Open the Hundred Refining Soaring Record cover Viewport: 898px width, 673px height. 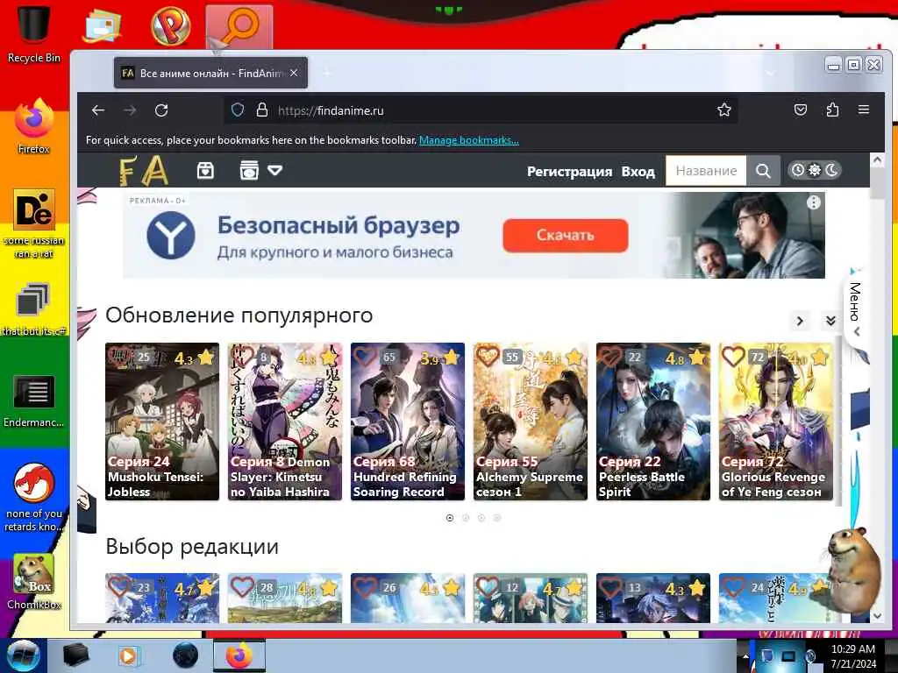click(x=408, y=422)
